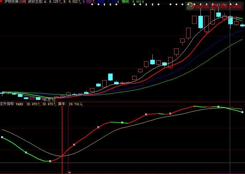The height and width of the screenshot is (174, 245).
Task: Click the 主升指标 indicator name
Action: (7, 104)
